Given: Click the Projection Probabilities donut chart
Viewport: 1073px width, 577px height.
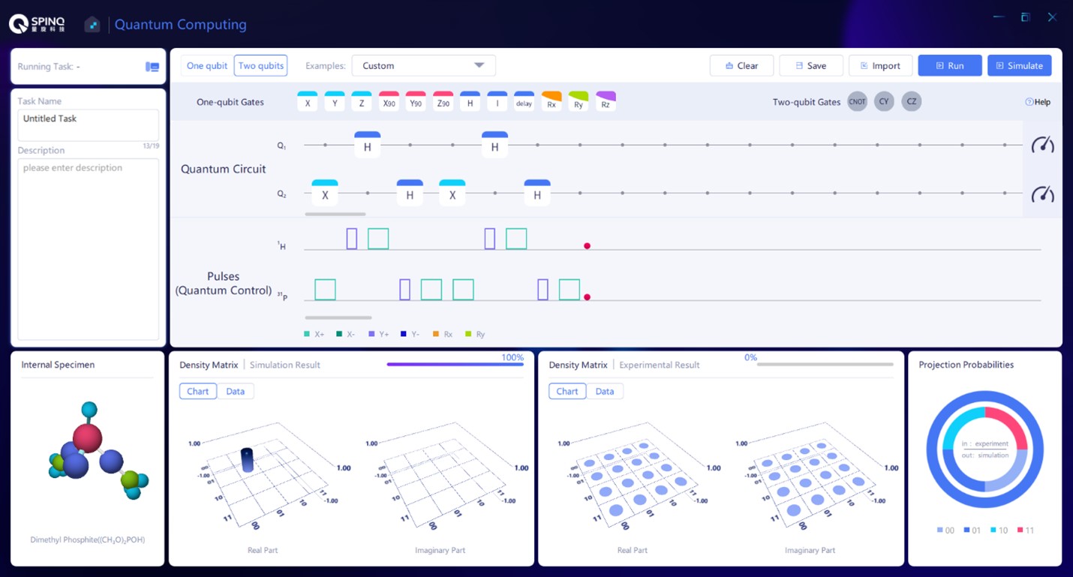Looking at the screenshot, I should click(984, 449).
